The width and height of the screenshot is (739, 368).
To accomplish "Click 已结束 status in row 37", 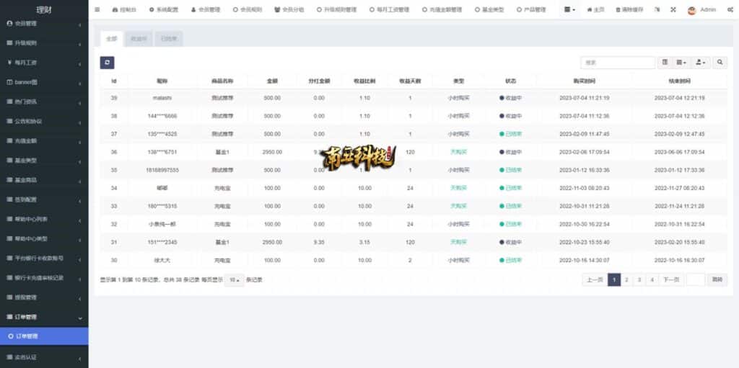I will click(x=511, y=134).
